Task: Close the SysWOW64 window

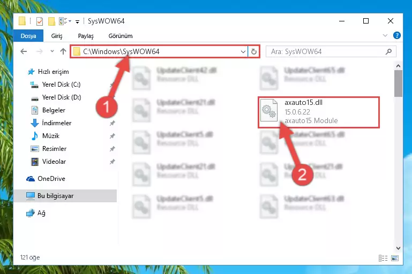Action: point(391,21)
